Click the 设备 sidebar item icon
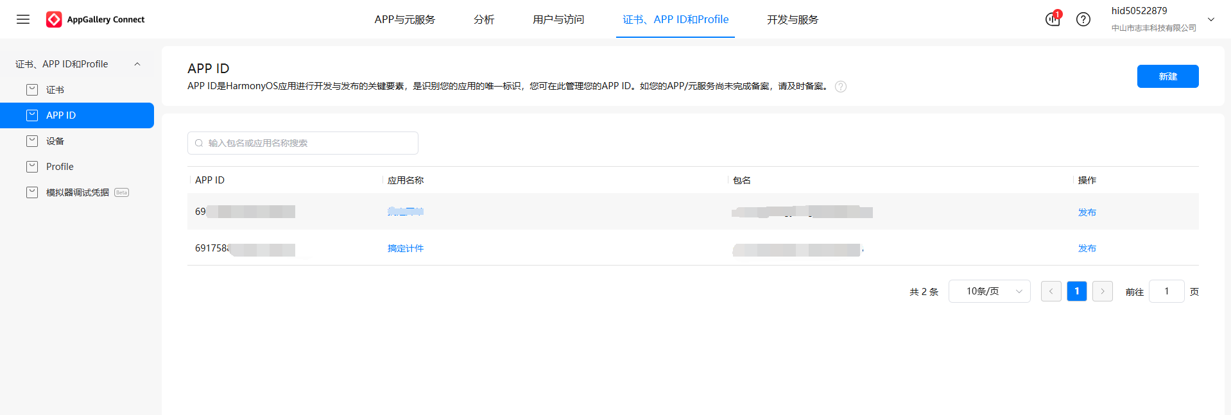Image resolution: width=1231 pixels, height=415 pixels. [x=32, y=141]
